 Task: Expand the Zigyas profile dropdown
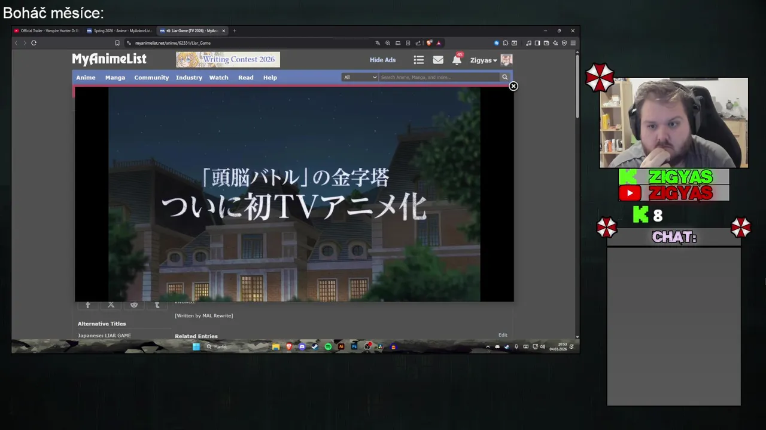point(484,60)
